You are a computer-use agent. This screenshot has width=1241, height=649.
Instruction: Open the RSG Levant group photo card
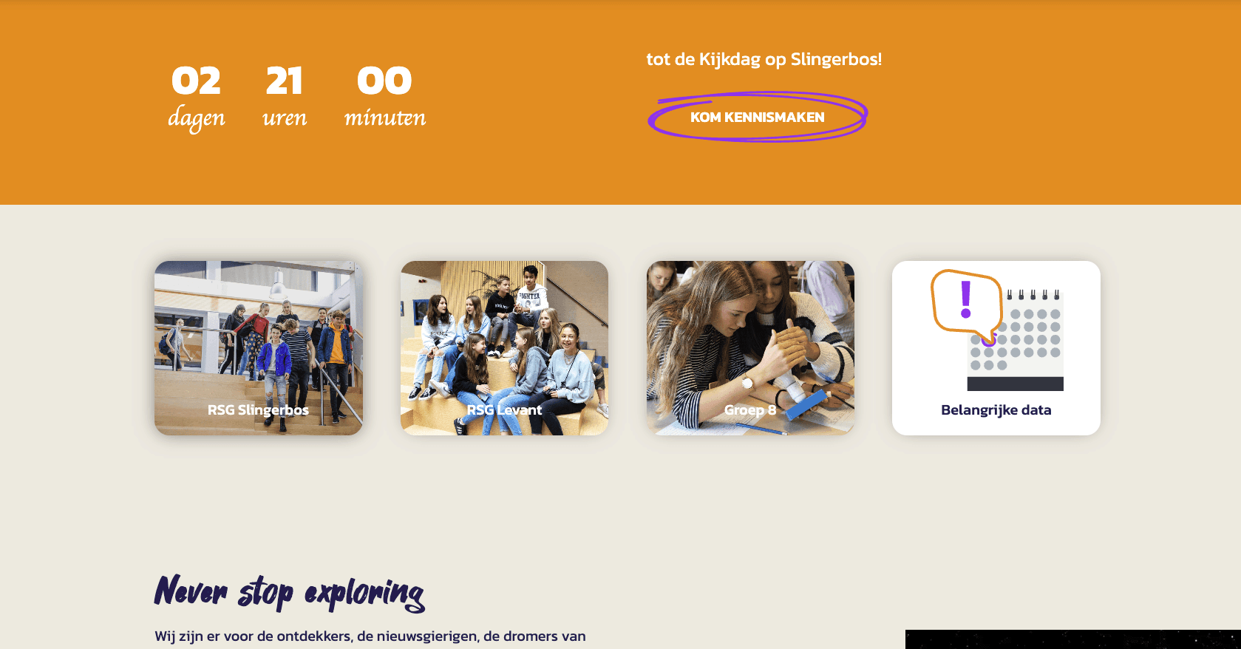click(504, 347)
